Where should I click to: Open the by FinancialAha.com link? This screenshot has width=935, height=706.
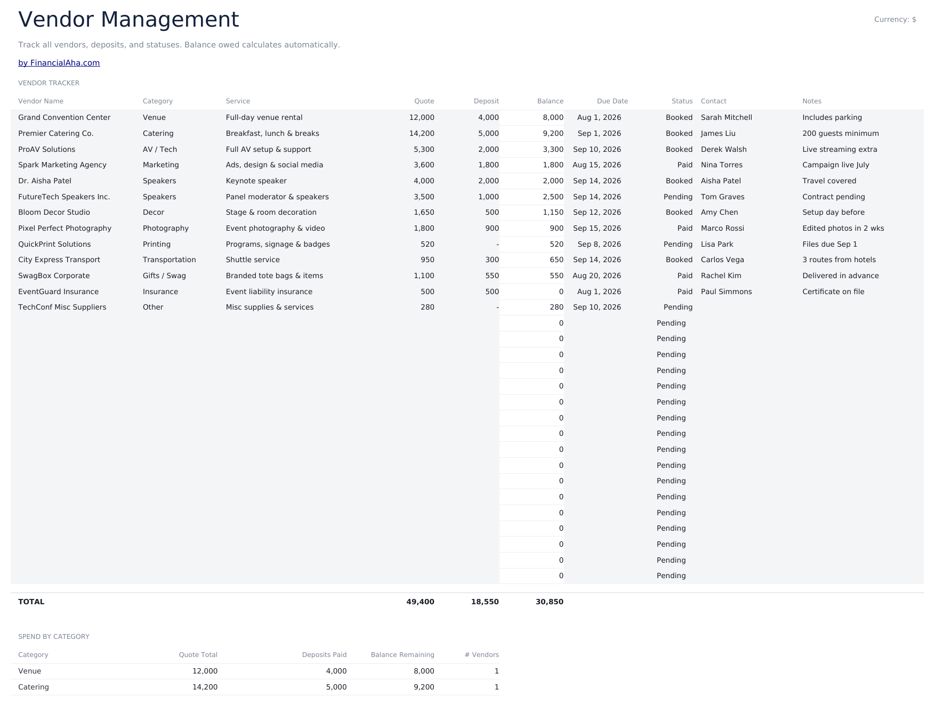coord(59,63)
